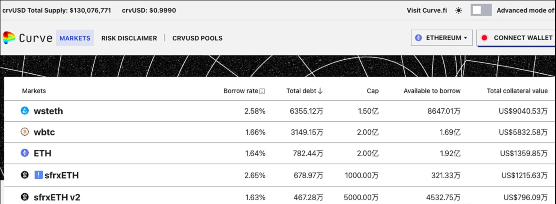Click the ETH token icon
This screenshot has width=556, height=204.
point(25,153)
